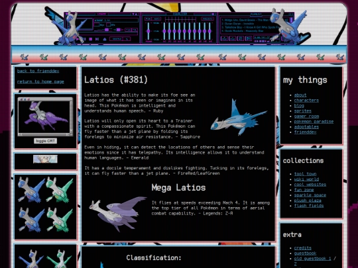Visit 'plush plaza' in collections

308,201
